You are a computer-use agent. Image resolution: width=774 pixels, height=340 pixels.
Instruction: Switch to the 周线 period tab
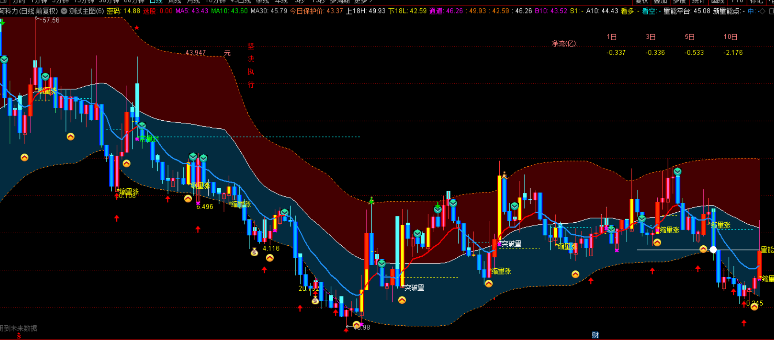(174, 2)
